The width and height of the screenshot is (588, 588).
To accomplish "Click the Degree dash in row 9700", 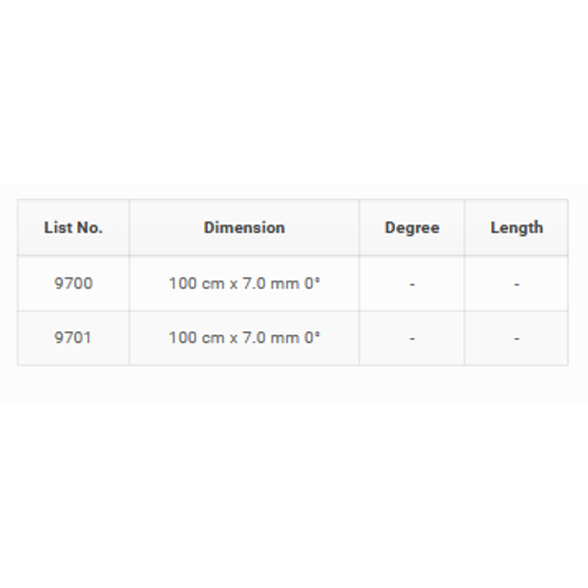I will (412, 284).
